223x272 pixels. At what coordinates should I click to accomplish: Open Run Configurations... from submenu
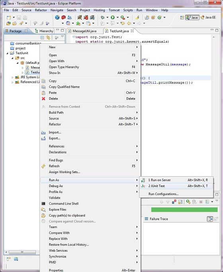(x=176, y=194)
